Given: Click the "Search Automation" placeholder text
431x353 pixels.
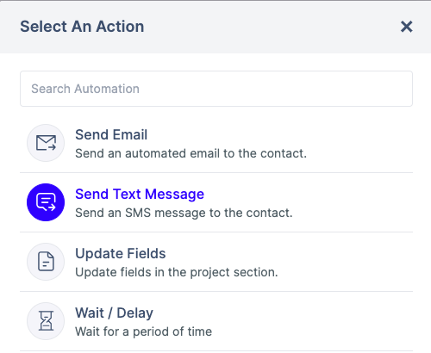Looking at the screenshot, I should (85, 89).
